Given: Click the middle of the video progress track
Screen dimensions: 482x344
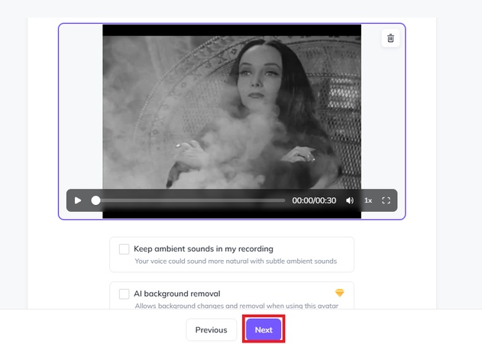Looking at the screenshot, I should (x=189, y=200).
